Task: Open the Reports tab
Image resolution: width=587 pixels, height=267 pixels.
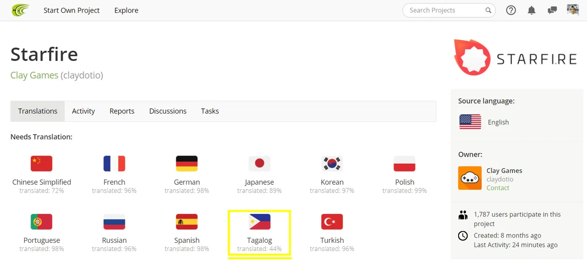Action: 122,111
